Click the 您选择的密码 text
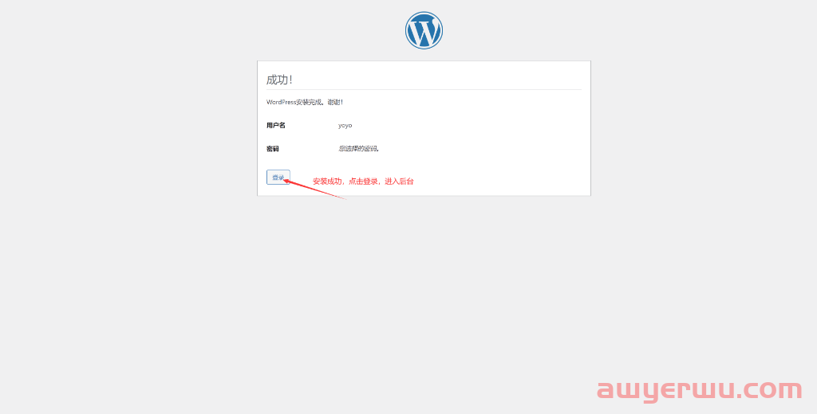The width and height of the screenshot is (817, 414). pyautogui.click(x=359, y=149)
